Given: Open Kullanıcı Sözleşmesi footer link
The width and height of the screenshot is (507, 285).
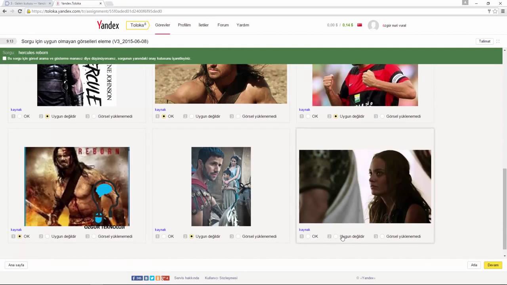Looking at the screenshot, I should (x=221, y=278).
